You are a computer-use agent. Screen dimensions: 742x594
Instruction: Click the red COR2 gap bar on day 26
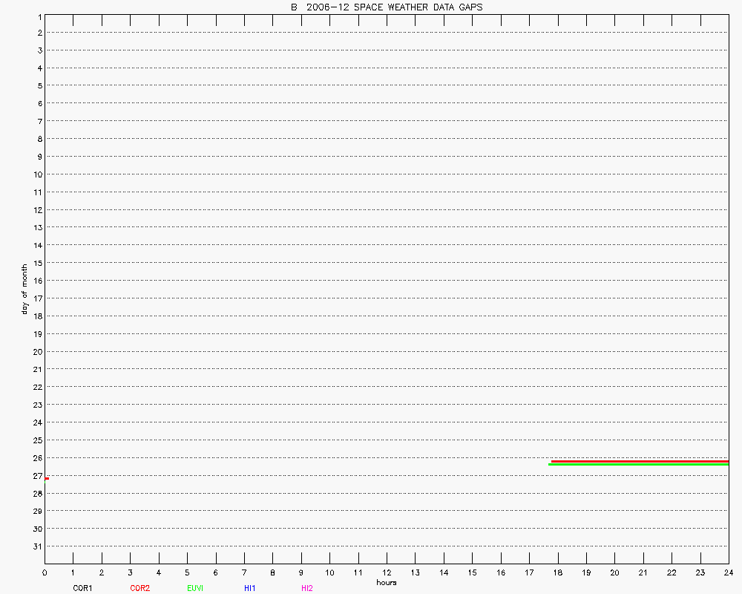point(640,461)
